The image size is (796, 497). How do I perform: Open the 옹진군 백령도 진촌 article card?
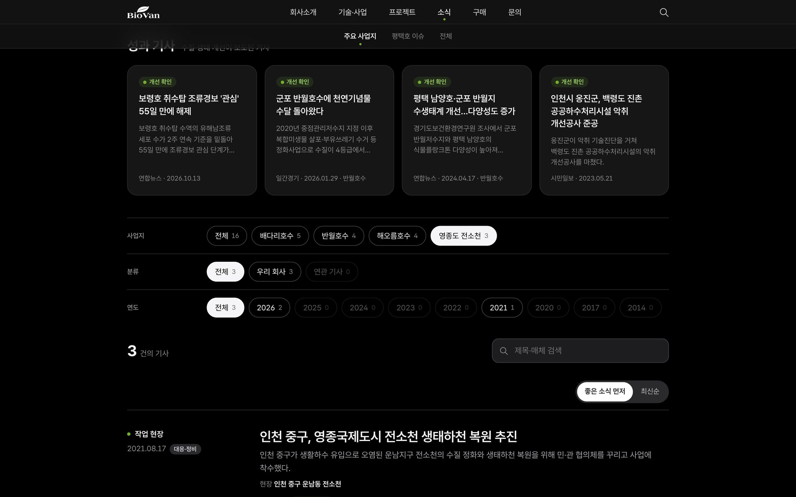tap(604, 130)
